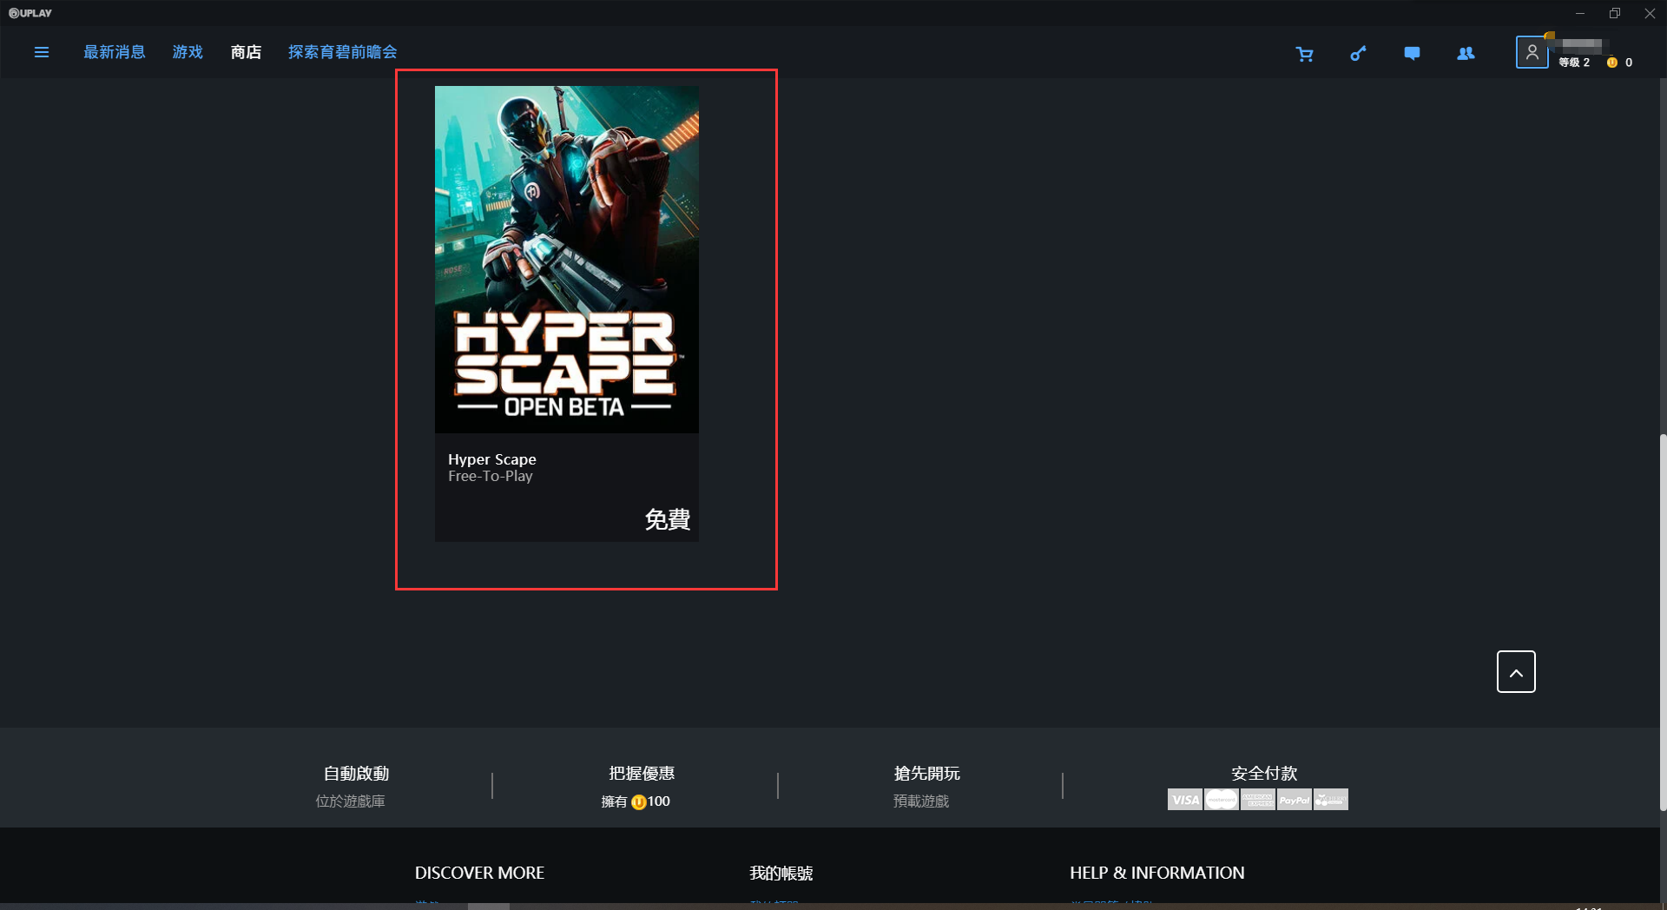Click the PayPal payment icon
Viewport: 1667px width, 910px height.
pyautogui.click(x=1294, y=800)
